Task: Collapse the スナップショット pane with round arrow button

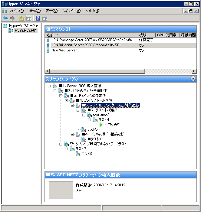Action: 193,79
